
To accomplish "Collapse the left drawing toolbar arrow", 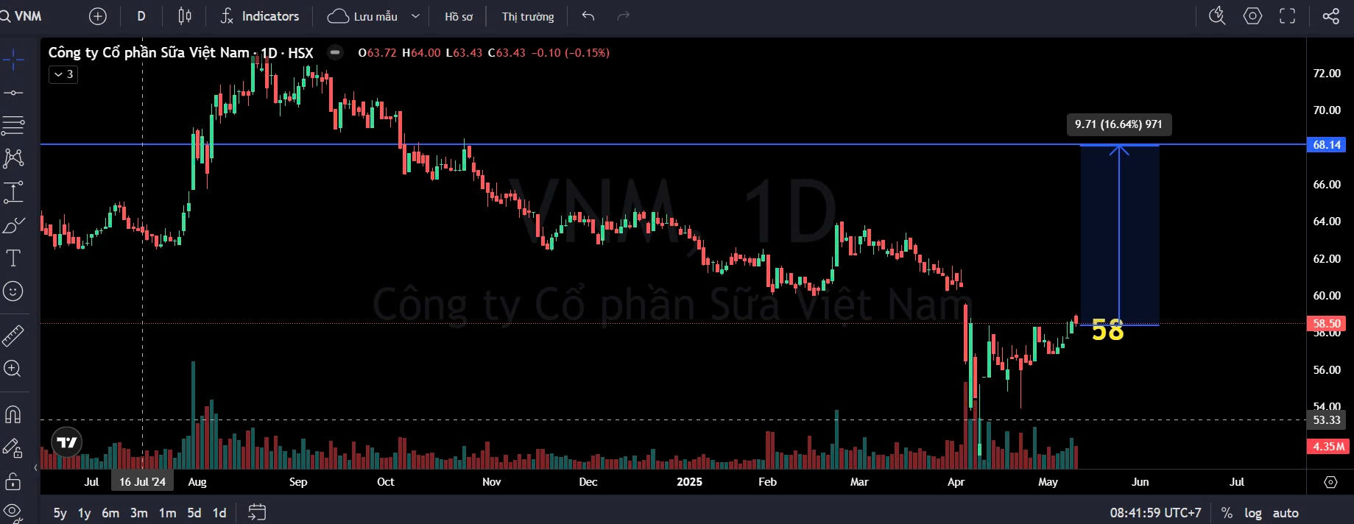I will (x=35, y=467).
